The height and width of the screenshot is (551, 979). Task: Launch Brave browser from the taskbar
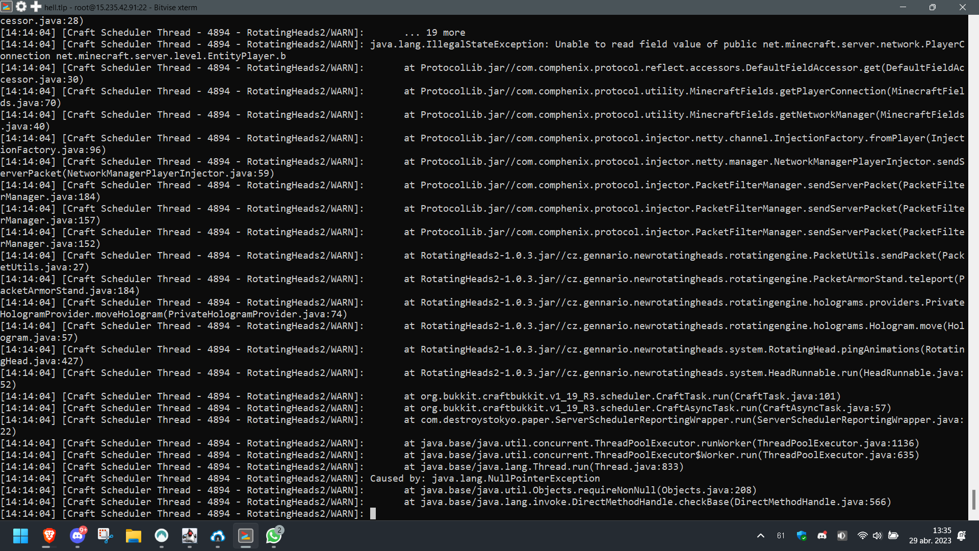pyautogui.click(x=49, y=536)
